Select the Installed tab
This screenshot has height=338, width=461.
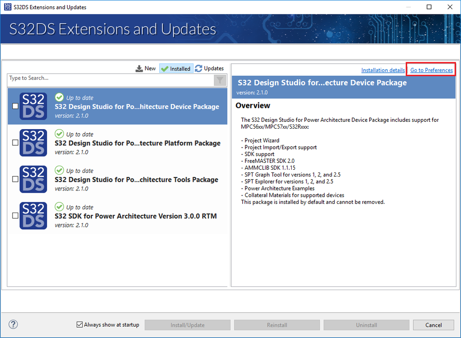pos(176,69)
